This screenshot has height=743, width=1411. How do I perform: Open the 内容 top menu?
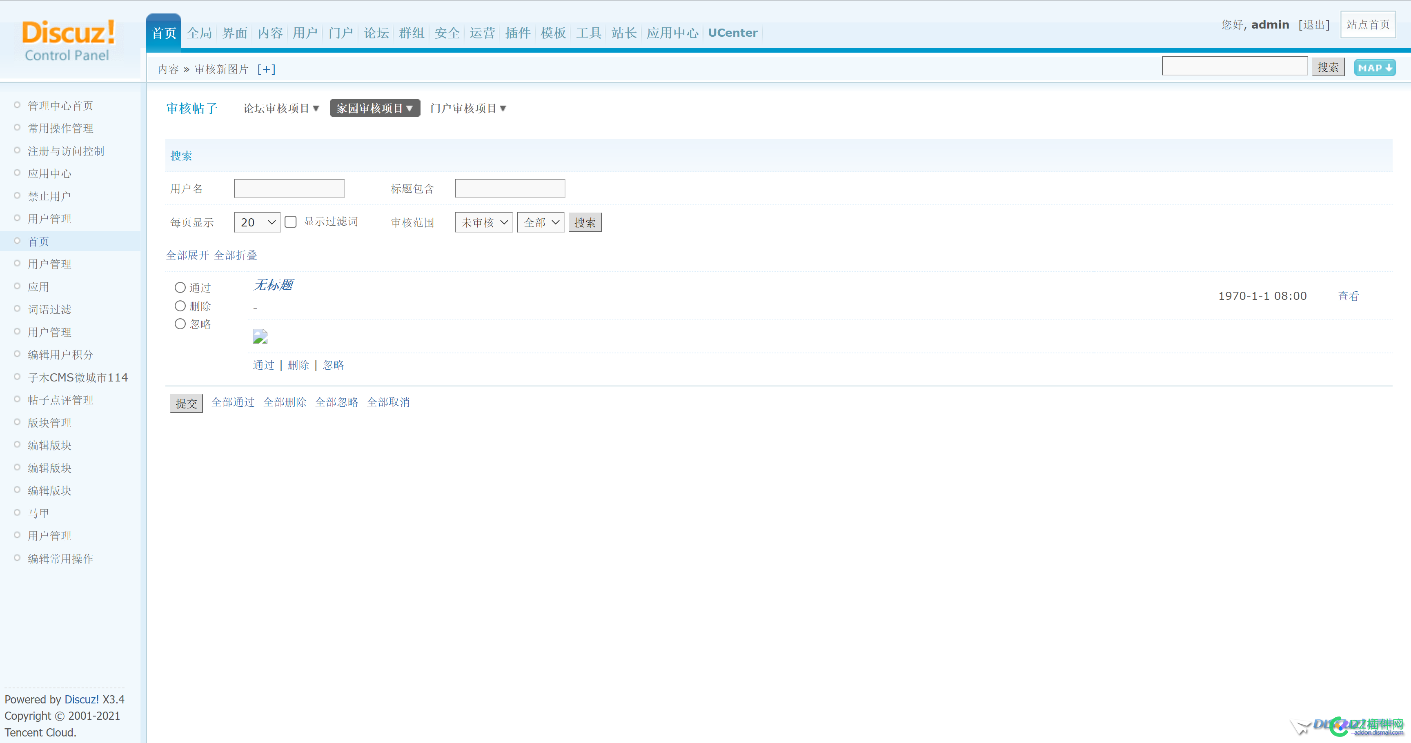[271, 33]
